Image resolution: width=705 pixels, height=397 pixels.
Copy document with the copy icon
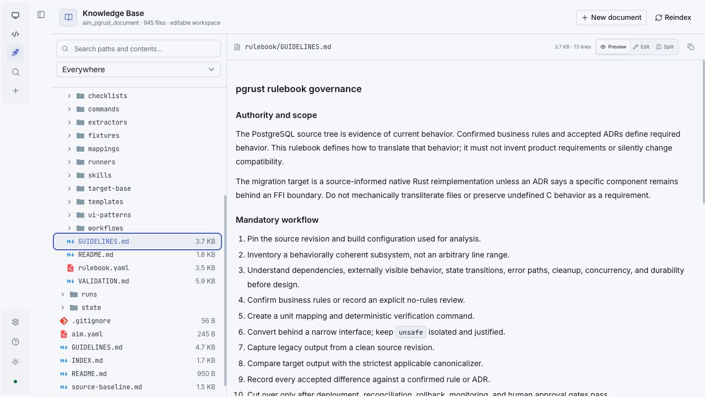coord(691,47)
